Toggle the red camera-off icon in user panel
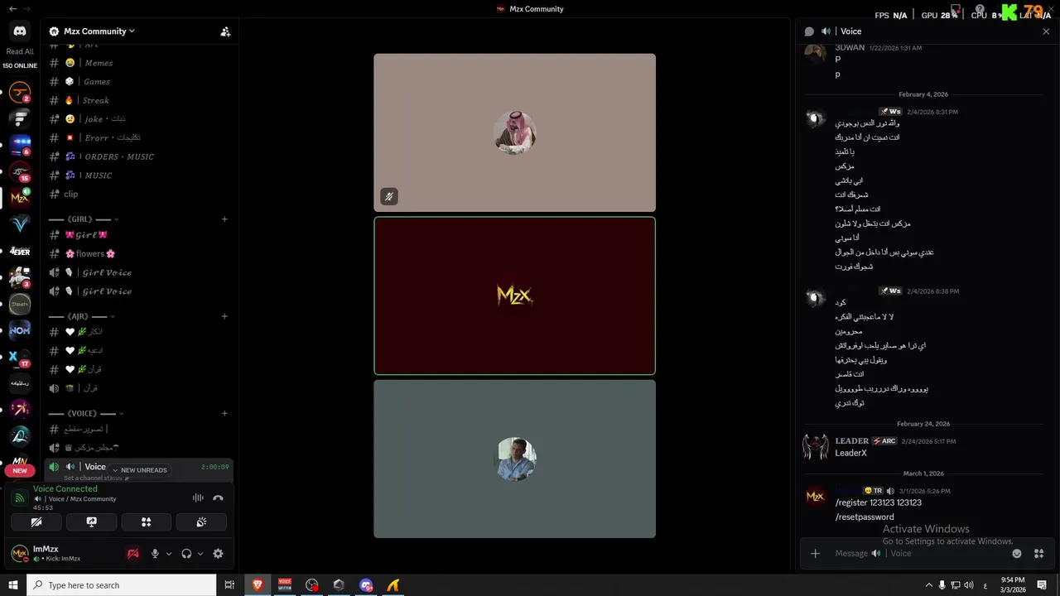1060x596 pixels. tap(132, 554)
